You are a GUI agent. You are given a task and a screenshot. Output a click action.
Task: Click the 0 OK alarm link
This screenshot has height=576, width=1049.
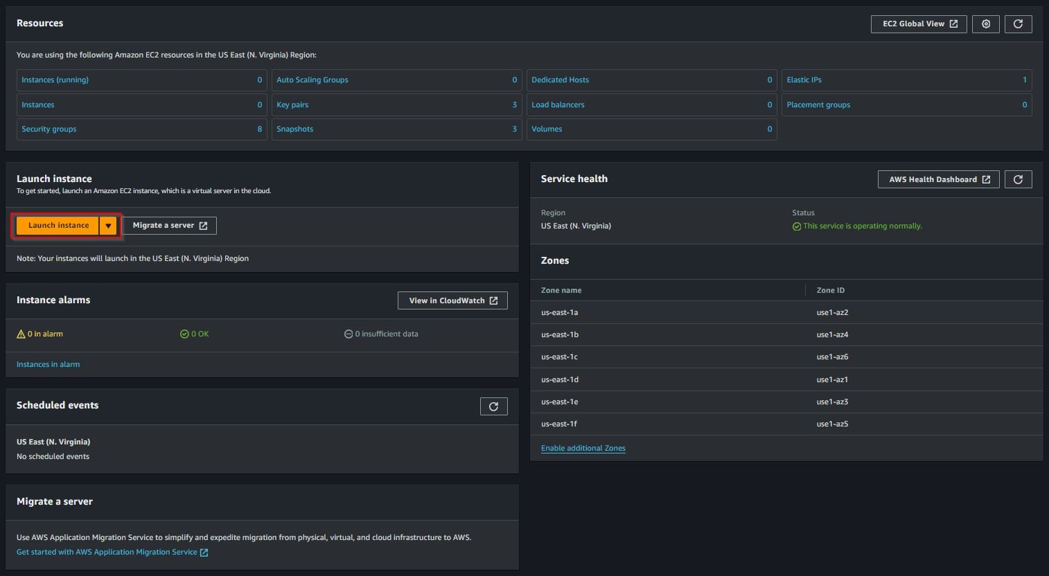click(200, 334)
